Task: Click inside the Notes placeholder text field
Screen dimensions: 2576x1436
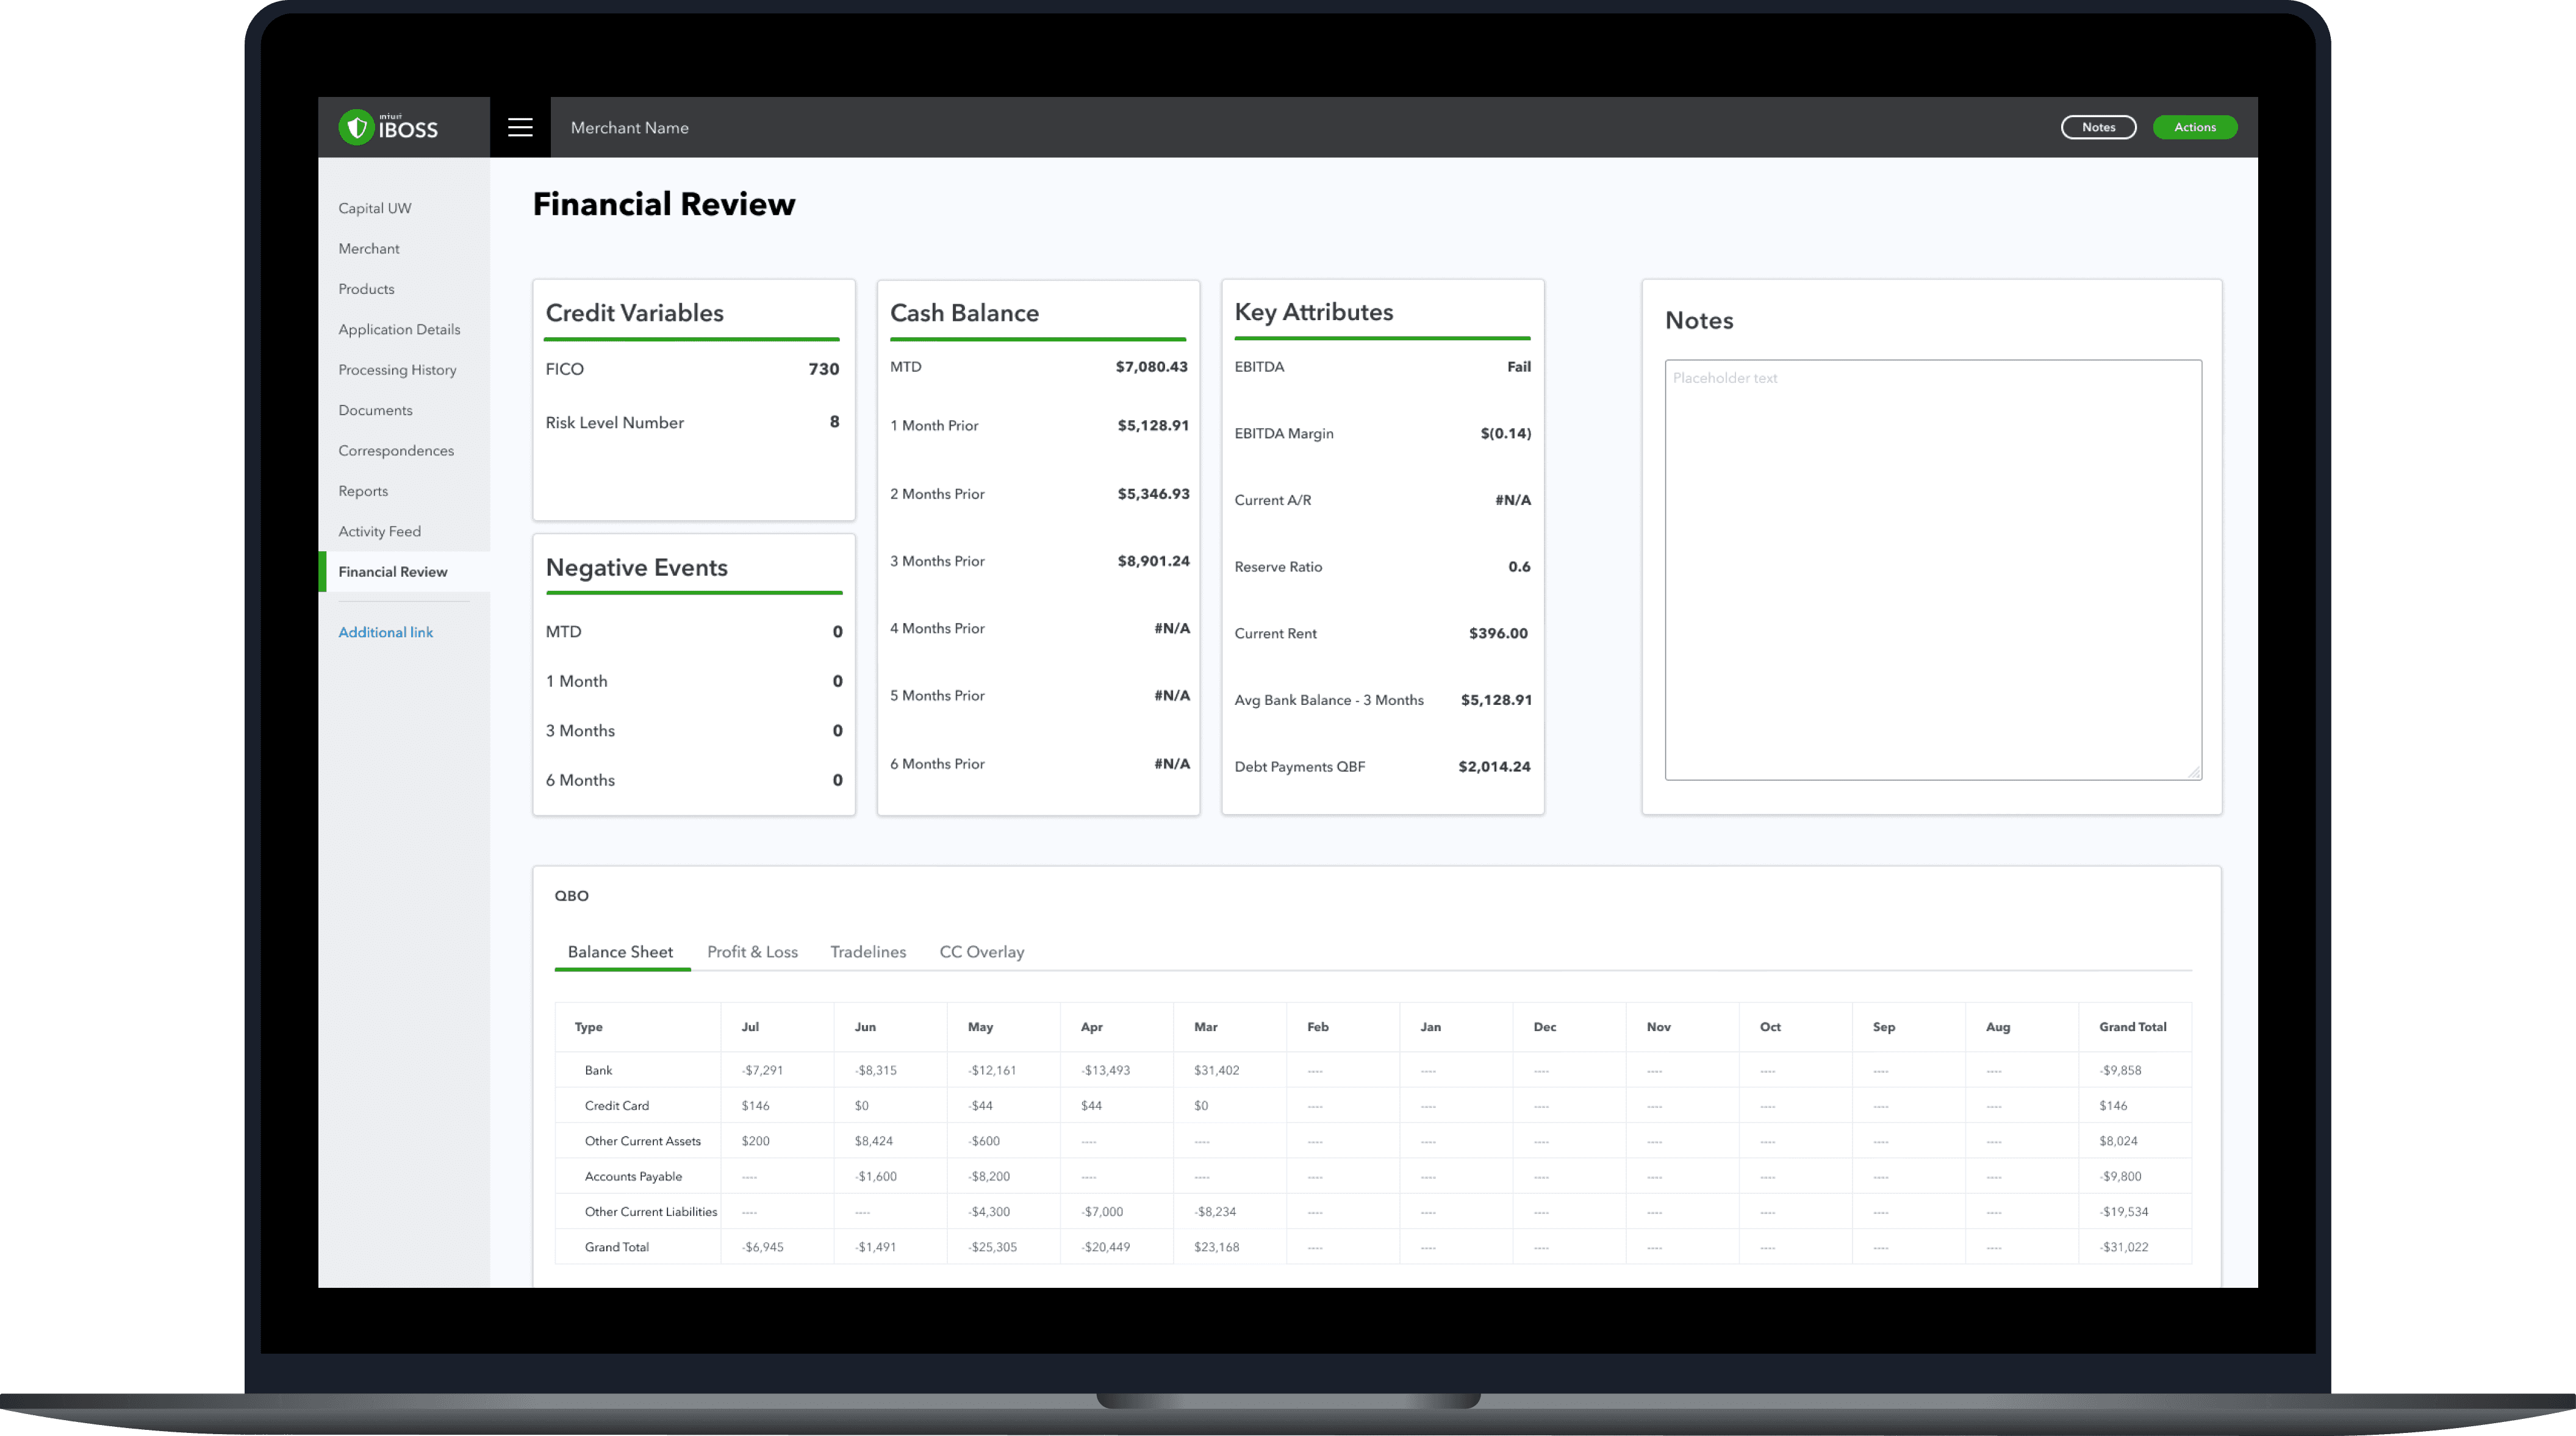Action: pos(1932,570)
